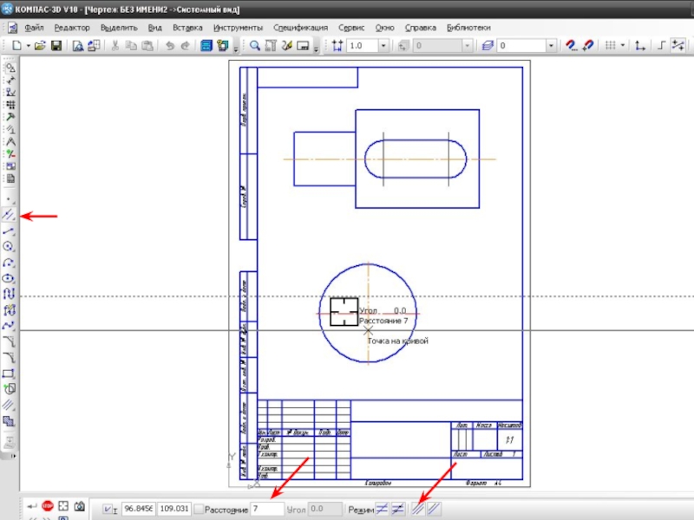
Task: Select the Circle tool in left toolbar
Action: pyautogui.click(x=10, y=246)
